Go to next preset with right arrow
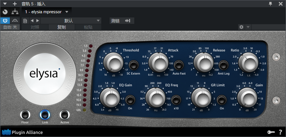Viewport: 286px width, 137px height. 38,21
